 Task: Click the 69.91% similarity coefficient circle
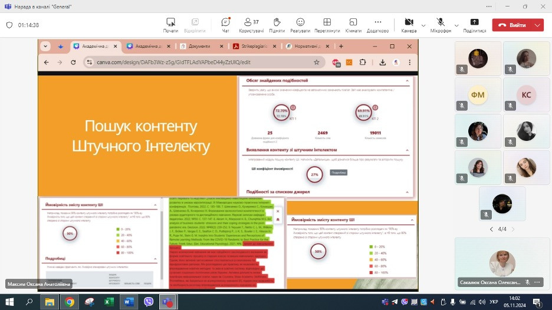tap(363, 113)
